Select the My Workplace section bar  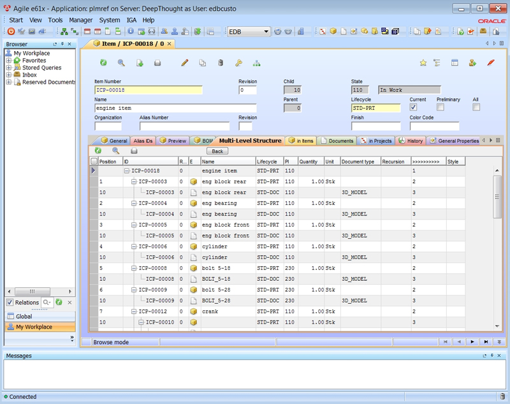40,327
